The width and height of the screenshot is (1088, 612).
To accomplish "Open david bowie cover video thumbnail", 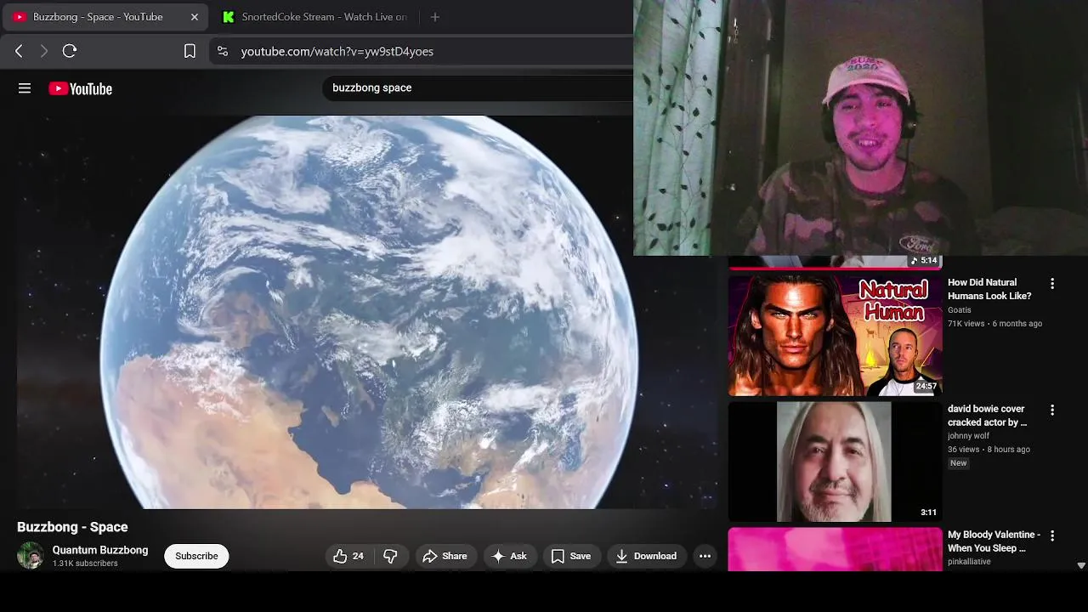I will 835,462.
